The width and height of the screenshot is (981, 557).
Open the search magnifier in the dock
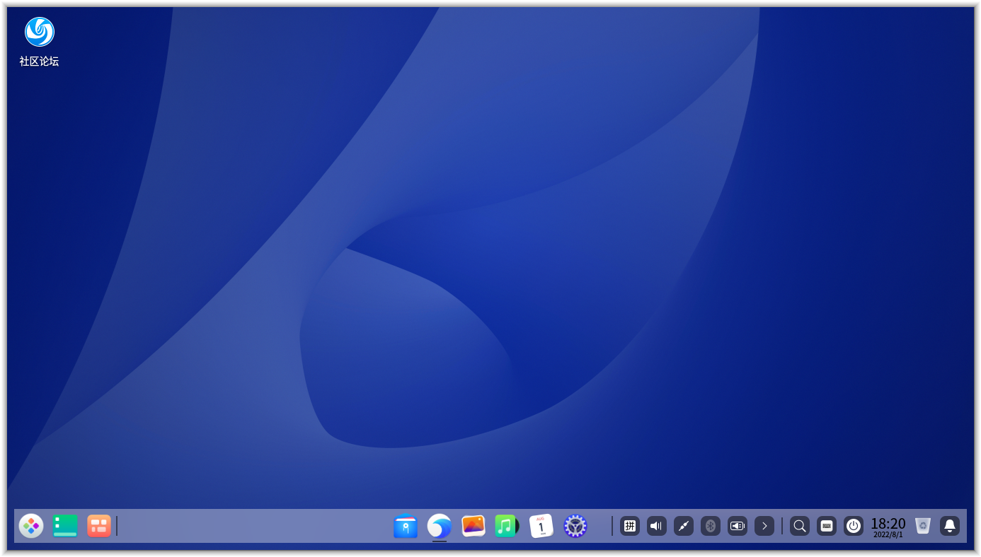point(800,526)
